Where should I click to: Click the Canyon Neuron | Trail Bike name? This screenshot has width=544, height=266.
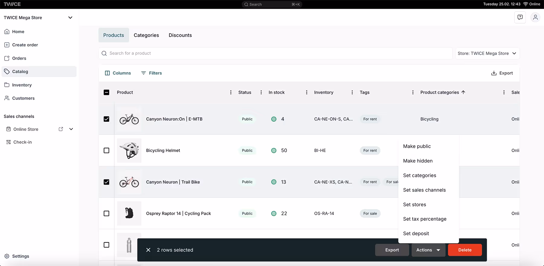point(173,182)
